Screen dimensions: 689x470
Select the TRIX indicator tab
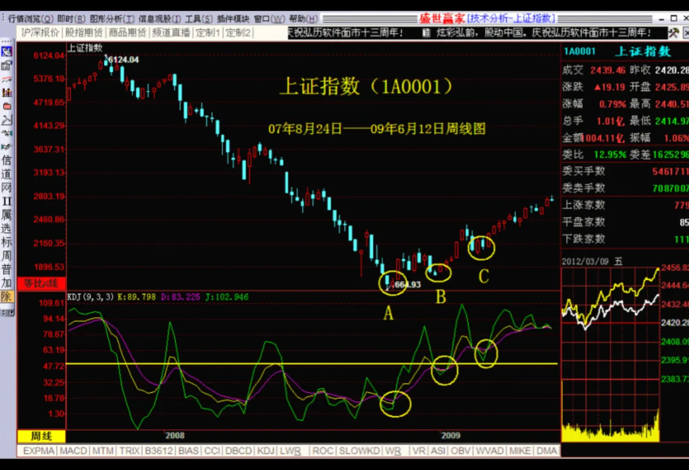click(x=130, y=451)
